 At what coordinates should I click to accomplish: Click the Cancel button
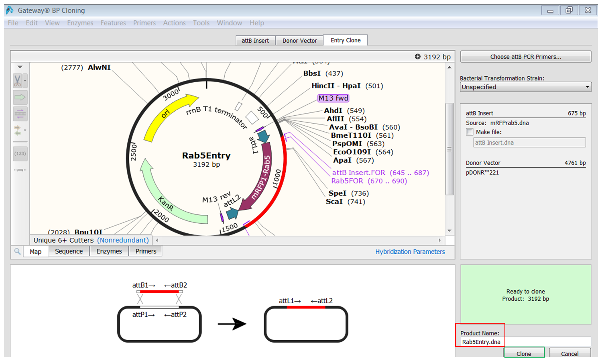tap(570, 353)
